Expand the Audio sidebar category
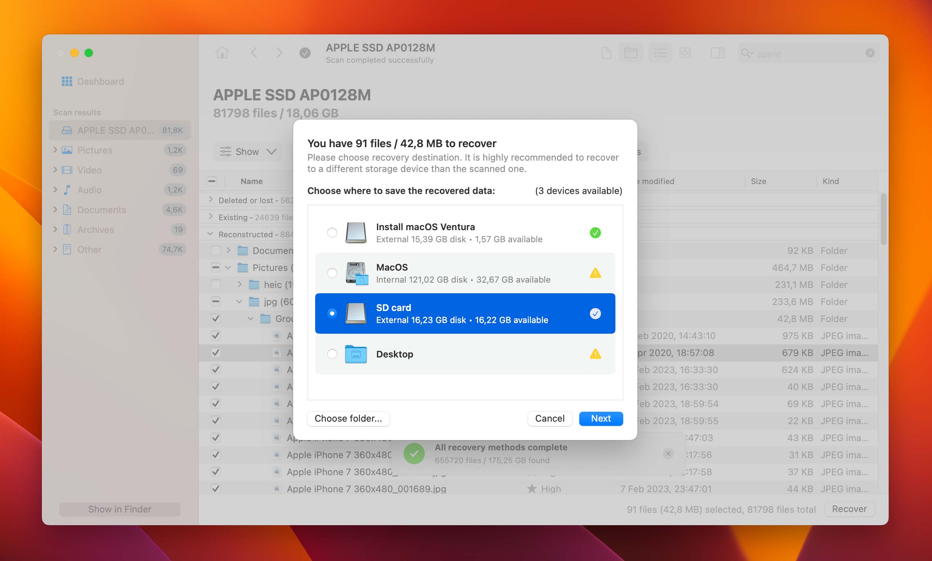The width and height of the screenshot is (932, 561). click(x=55, y=190)
